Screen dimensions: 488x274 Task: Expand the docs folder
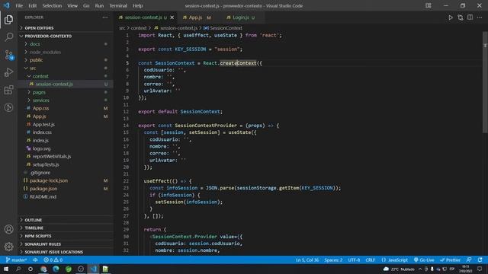point(66,44)
